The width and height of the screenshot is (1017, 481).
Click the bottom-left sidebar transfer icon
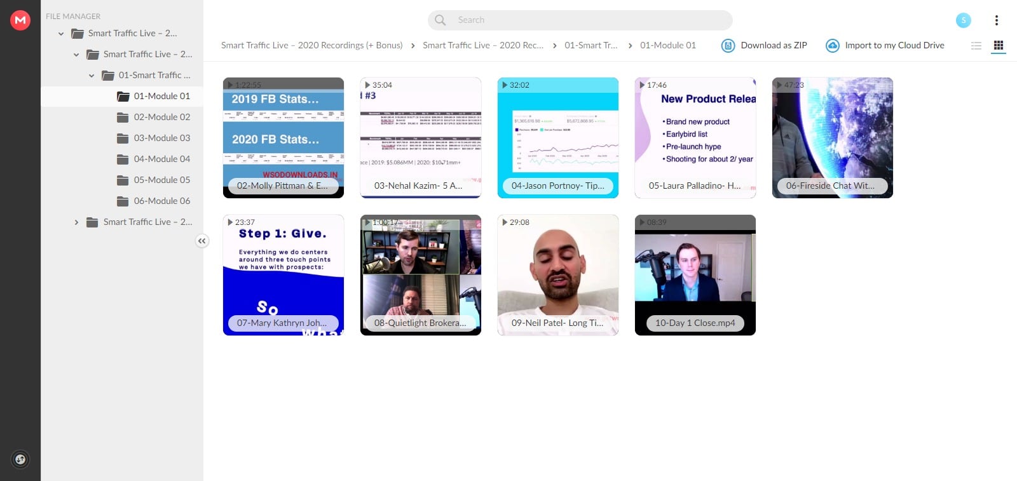tap(20, 459)
